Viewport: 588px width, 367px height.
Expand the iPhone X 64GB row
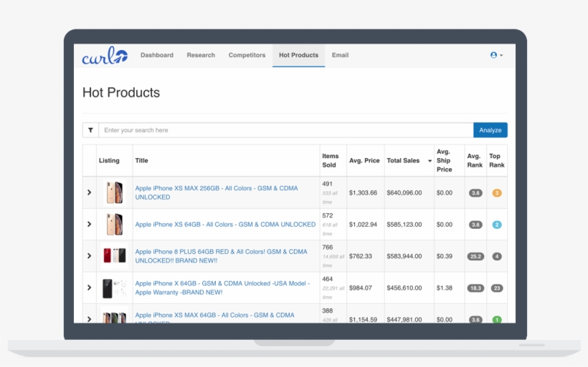(x=89, y=288)
